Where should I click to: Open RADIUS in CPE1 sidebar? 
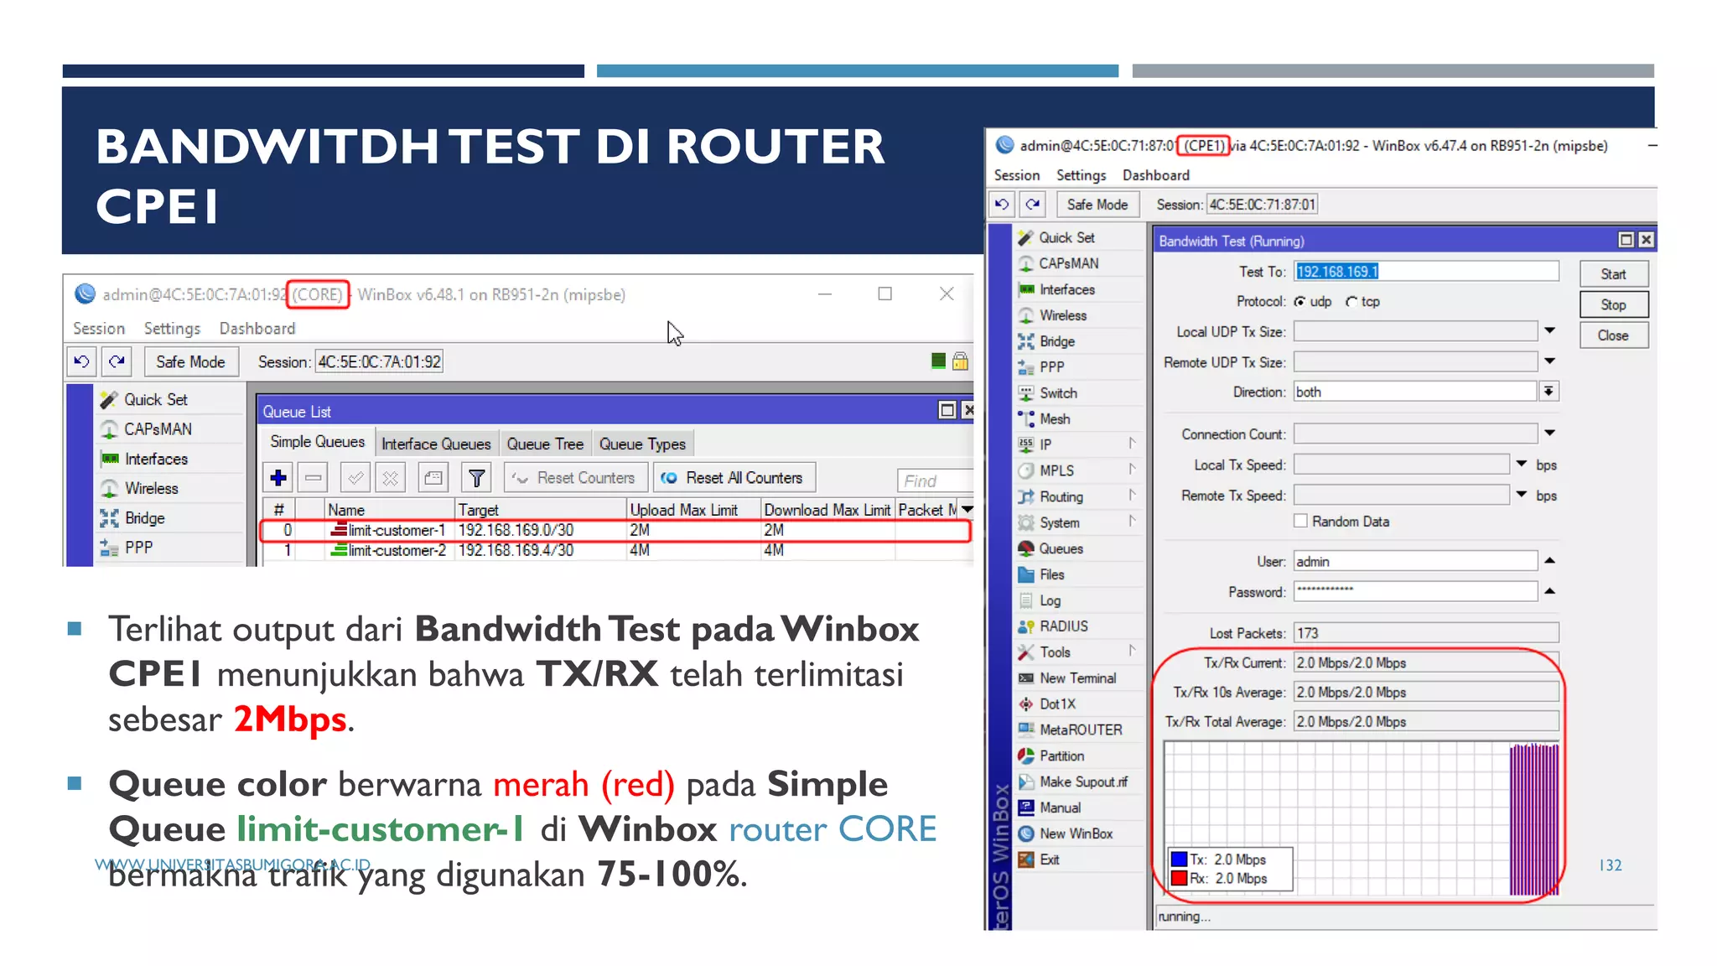pos(1064,626)
